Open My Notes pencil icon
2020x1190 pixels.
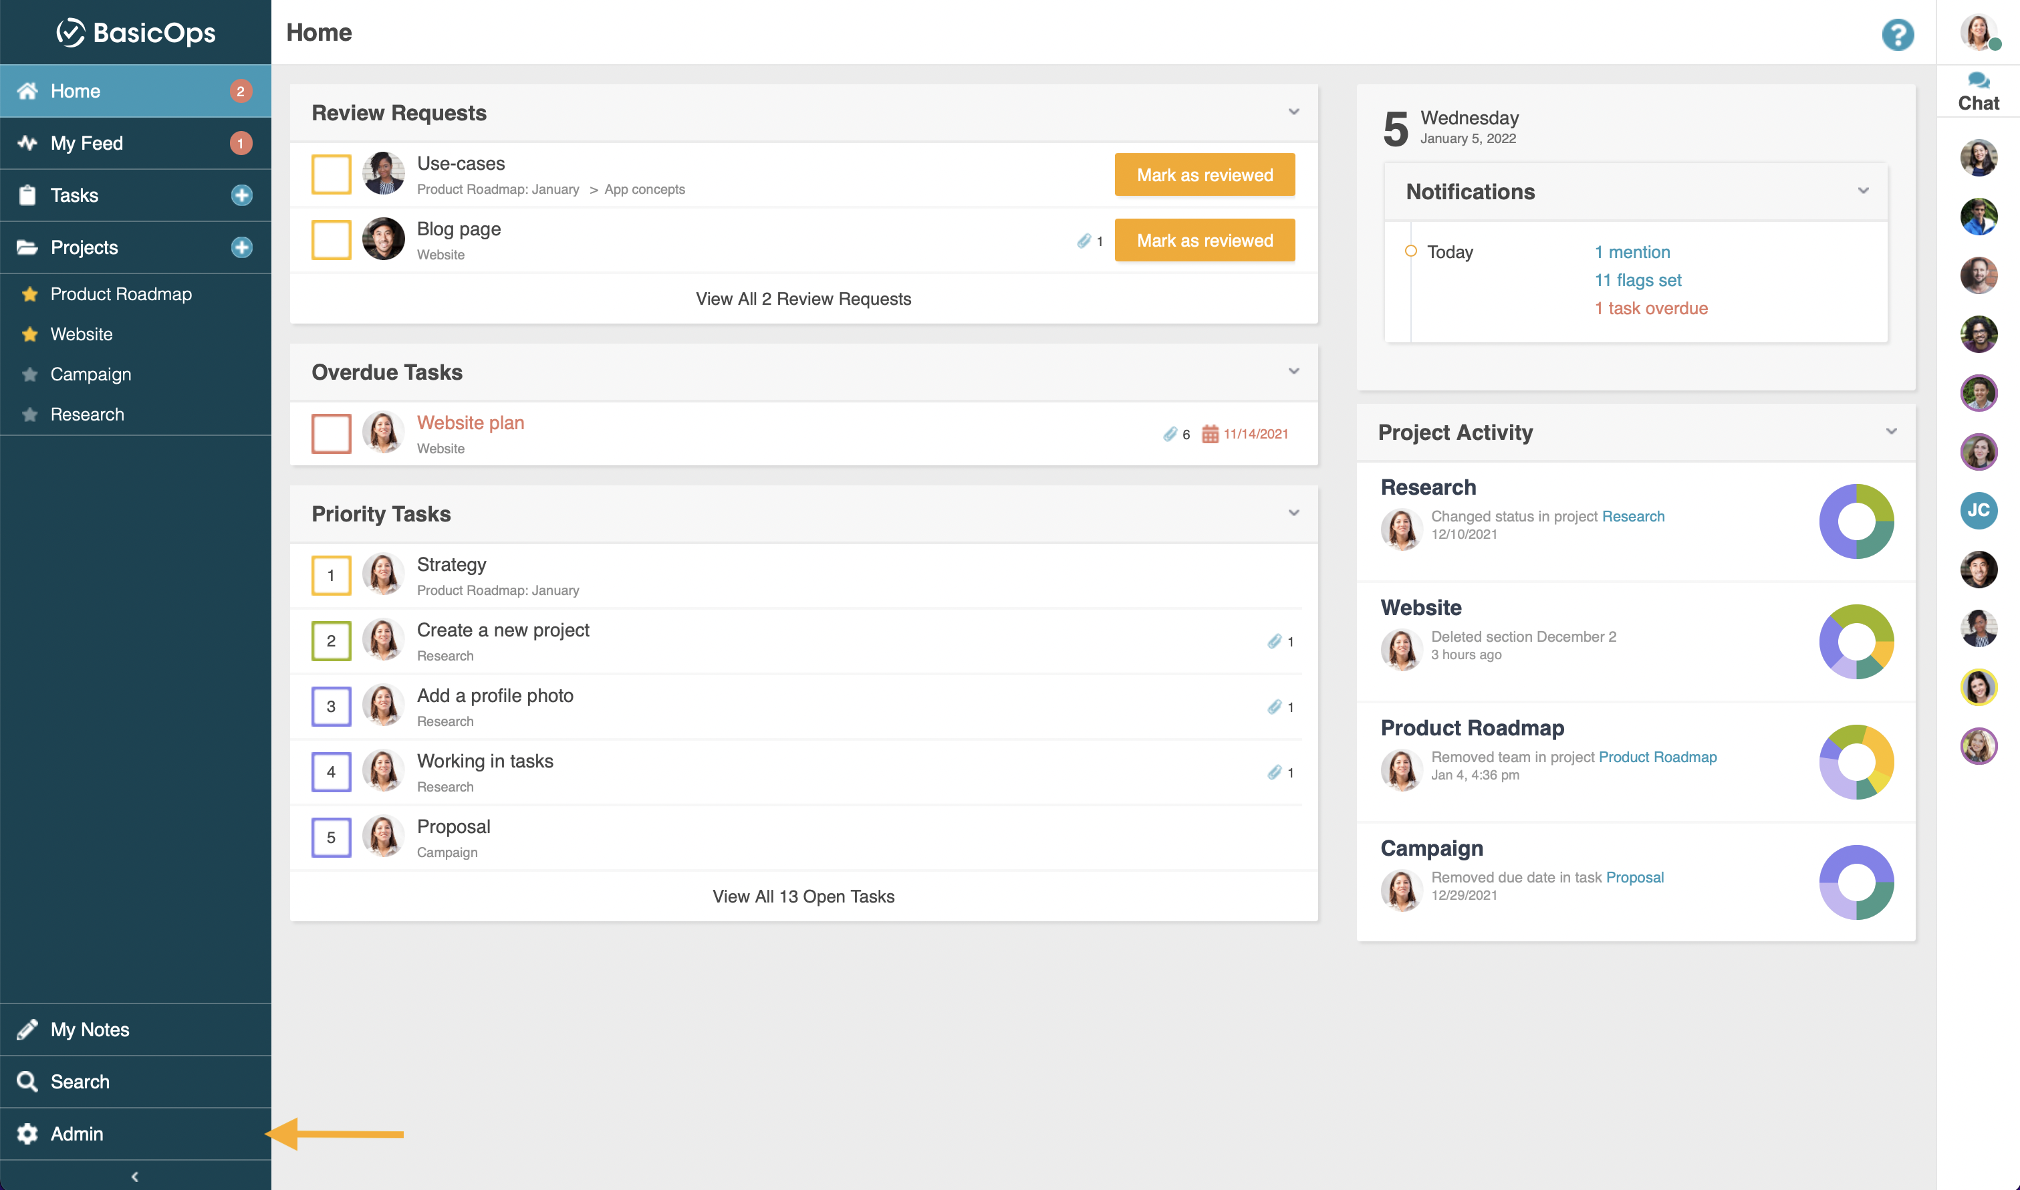tap(27, 1029)
